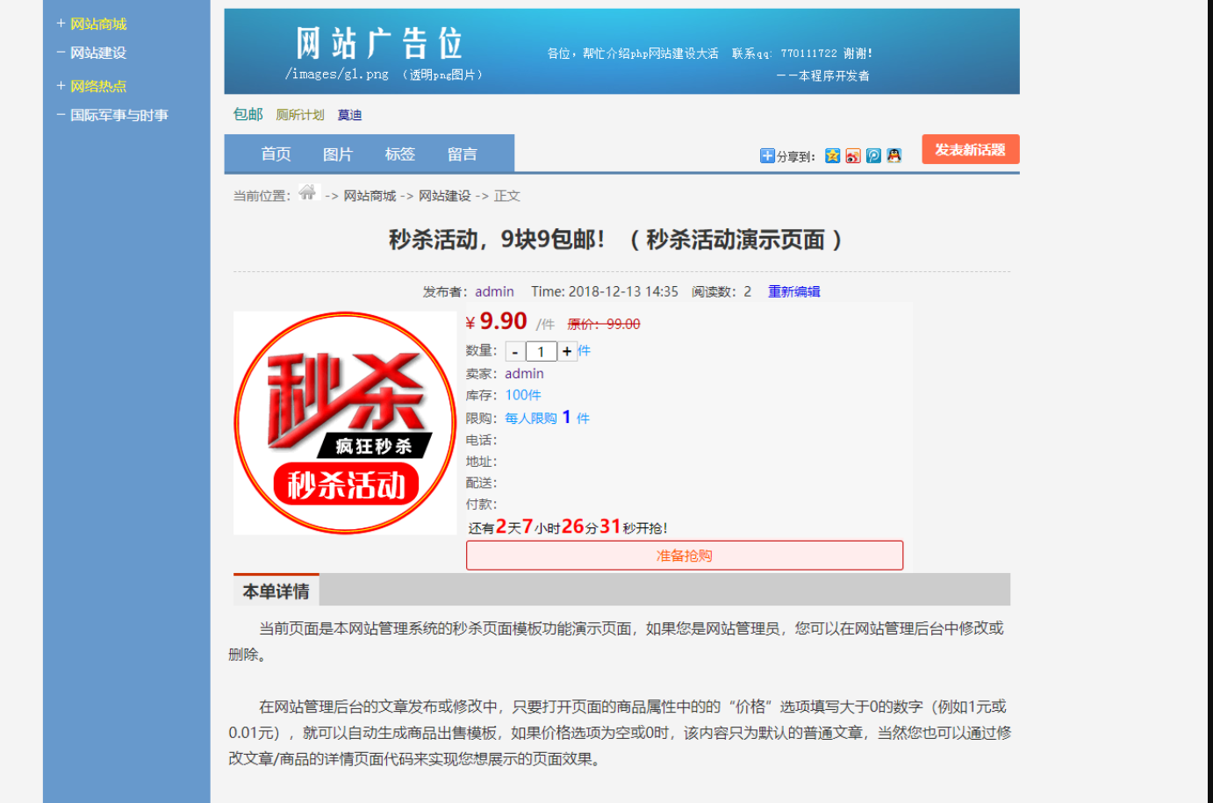Decrease quantity with the minus button
The width and height of the screenshot is (1213, 803).
click(515, 352)
